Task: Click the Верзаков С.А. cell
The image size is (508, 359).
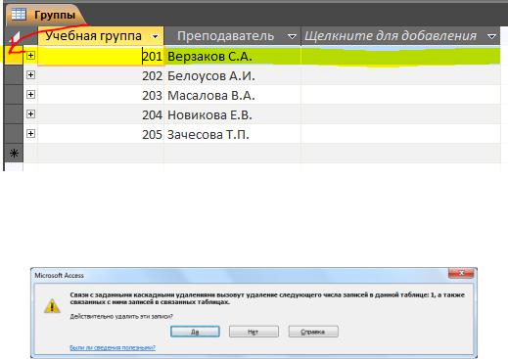Action: [232, 56]
